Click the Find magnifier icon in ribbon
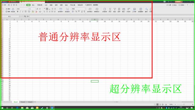The height and width of the screenshot is (110, 195). click(x=147, y=9)
